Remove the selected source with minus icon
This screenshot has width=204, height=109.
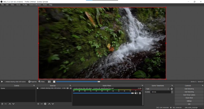tap(42, 104)
